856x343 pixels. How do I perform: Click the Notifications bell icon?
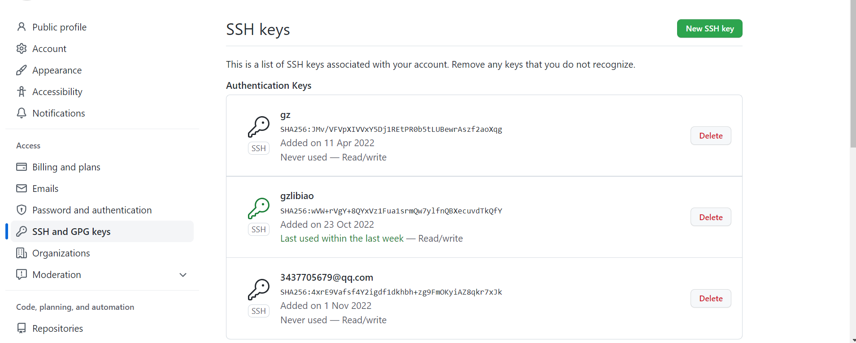point(22,113)
